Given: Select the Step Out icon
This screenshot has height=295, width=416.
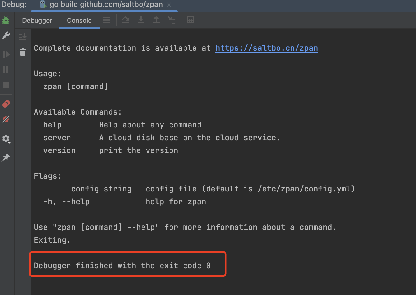Looking at the screenshot, I should (156, 20).
